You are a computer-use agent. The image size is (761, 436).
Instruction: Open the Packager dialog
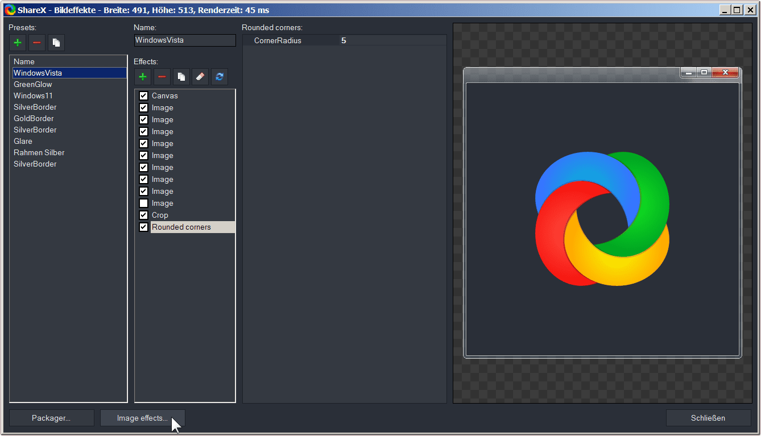51,418
